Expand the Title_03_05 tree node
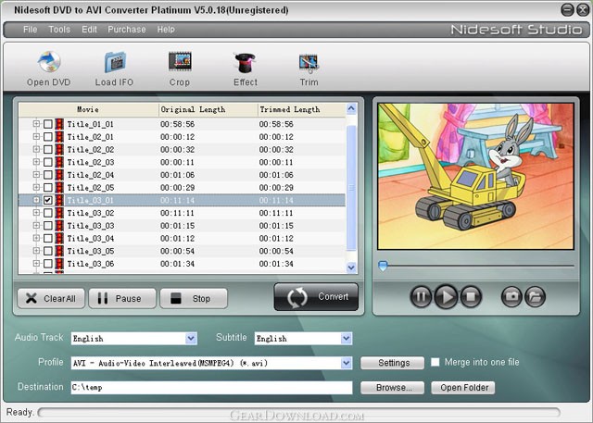 36,251
